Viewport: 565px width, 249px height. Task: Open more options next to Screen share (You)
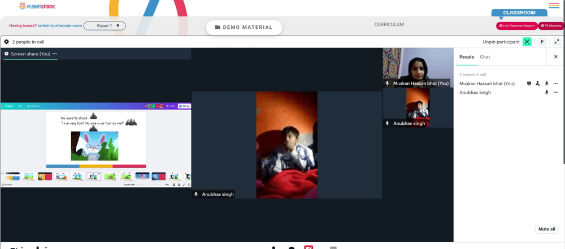[x=55, y=54]
